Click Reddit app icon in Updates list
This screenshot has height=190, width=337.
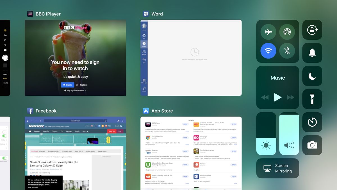click(148, 176)
